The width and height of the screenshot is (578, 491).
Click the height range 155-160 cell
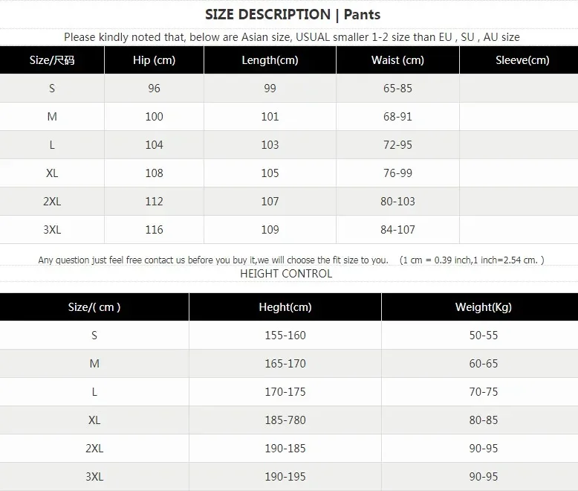[x=285, y=336]
